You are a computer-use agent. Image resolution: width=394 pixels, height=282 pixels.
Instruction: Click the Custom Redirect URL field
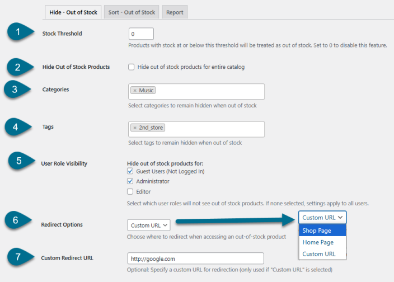pyautogui.click(x=195, y=258)
